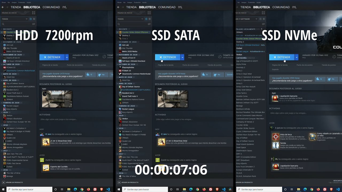Select Arma 3 in SSD NVMe window list
The image size is (342, 192).
click(x=239, y=83)
